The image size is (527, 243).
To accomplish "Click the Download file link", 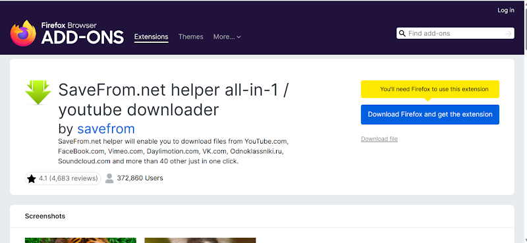I will click(379, 139).
